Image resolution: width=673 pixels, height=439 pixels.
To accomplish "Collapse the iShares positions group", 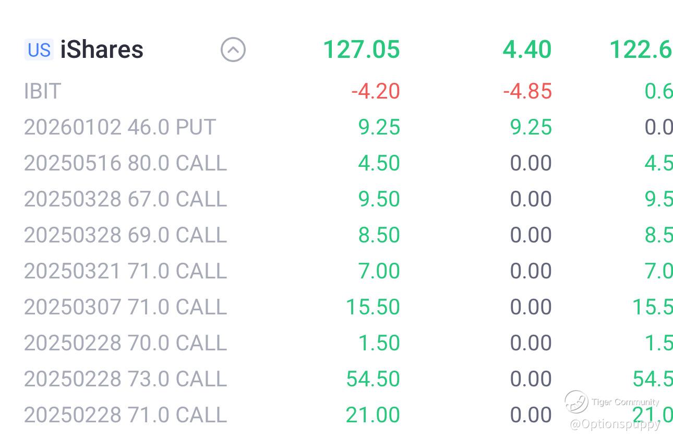I will click(x=233, y=50).
